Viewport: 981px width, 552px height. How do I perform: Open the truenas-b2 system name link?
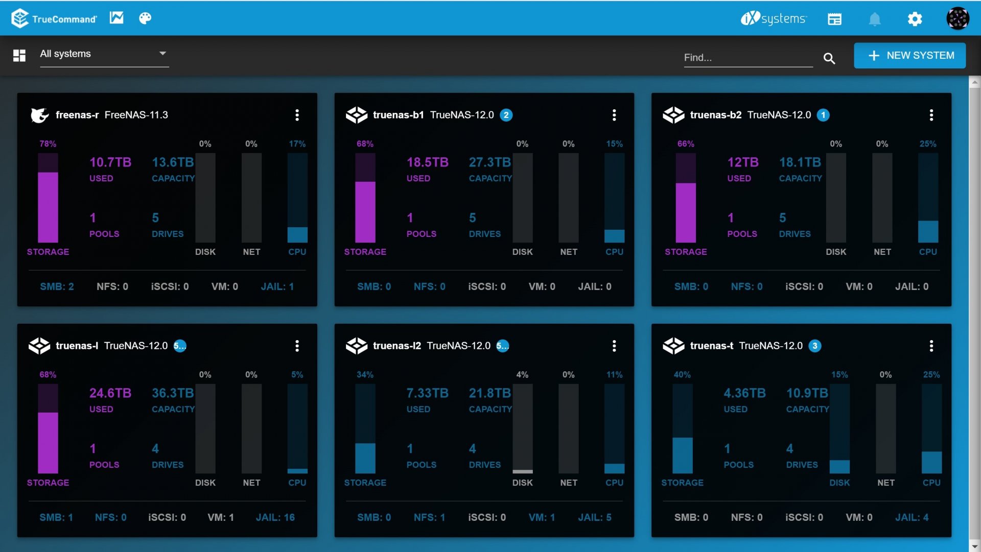tap(716, 115)
